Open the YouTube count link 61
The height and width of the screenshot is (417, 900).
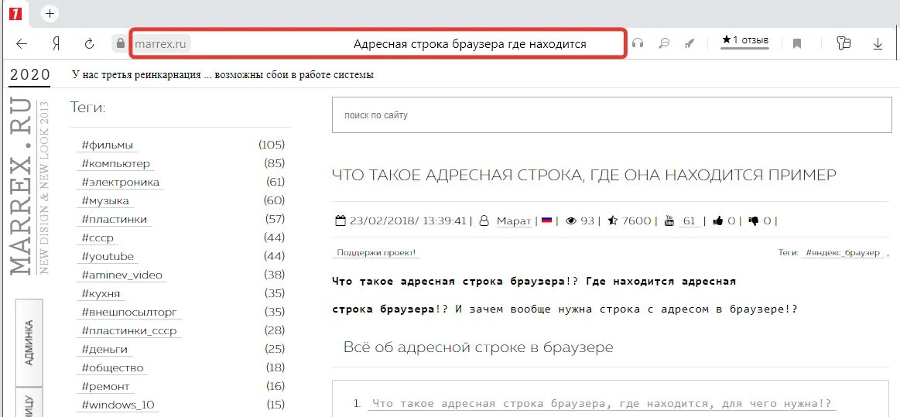(690, 220)
